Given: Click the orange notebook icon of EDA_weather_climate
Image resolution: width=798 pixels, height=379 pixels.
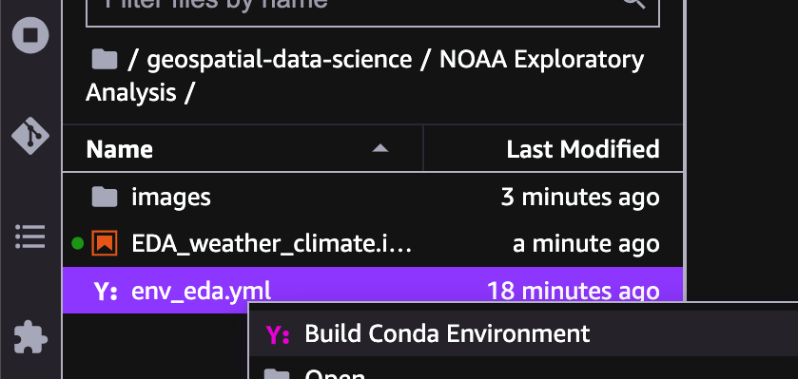Looking at the screenshot, I should pyautogui.click(x=105, y=243).
